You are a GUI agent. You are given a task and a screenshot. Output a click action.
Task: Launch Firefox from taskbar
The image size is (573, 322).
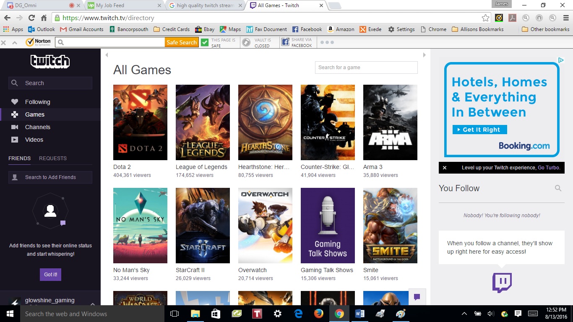coord(319,314)
